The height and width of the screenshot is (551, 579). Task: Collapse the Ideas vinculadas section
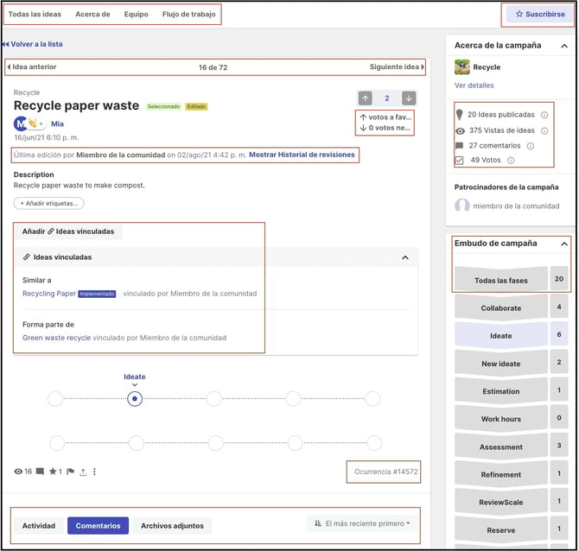click(x=404, y=257)
